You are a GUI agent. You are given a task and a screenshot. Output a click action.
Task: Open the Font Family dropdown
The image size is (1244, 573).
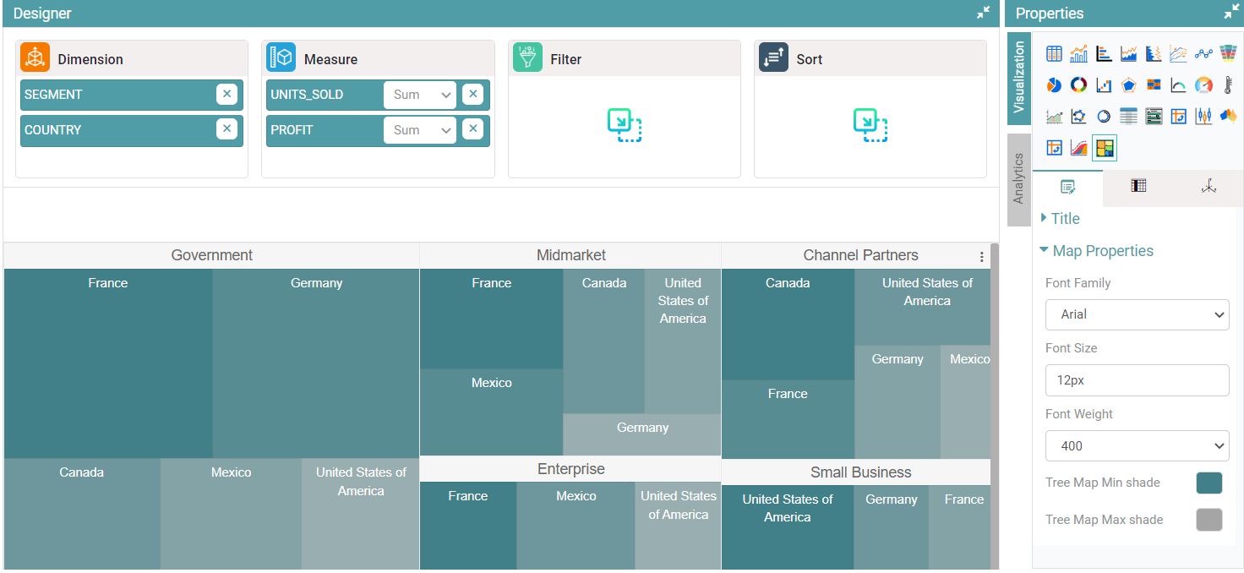click(1137, 314)
